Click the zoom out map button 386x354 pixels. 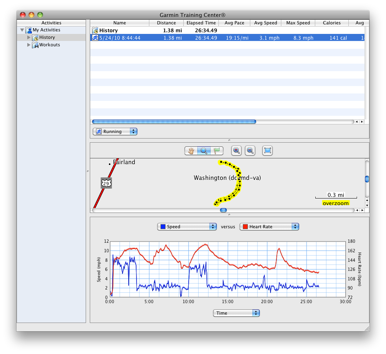coord(250,151)
